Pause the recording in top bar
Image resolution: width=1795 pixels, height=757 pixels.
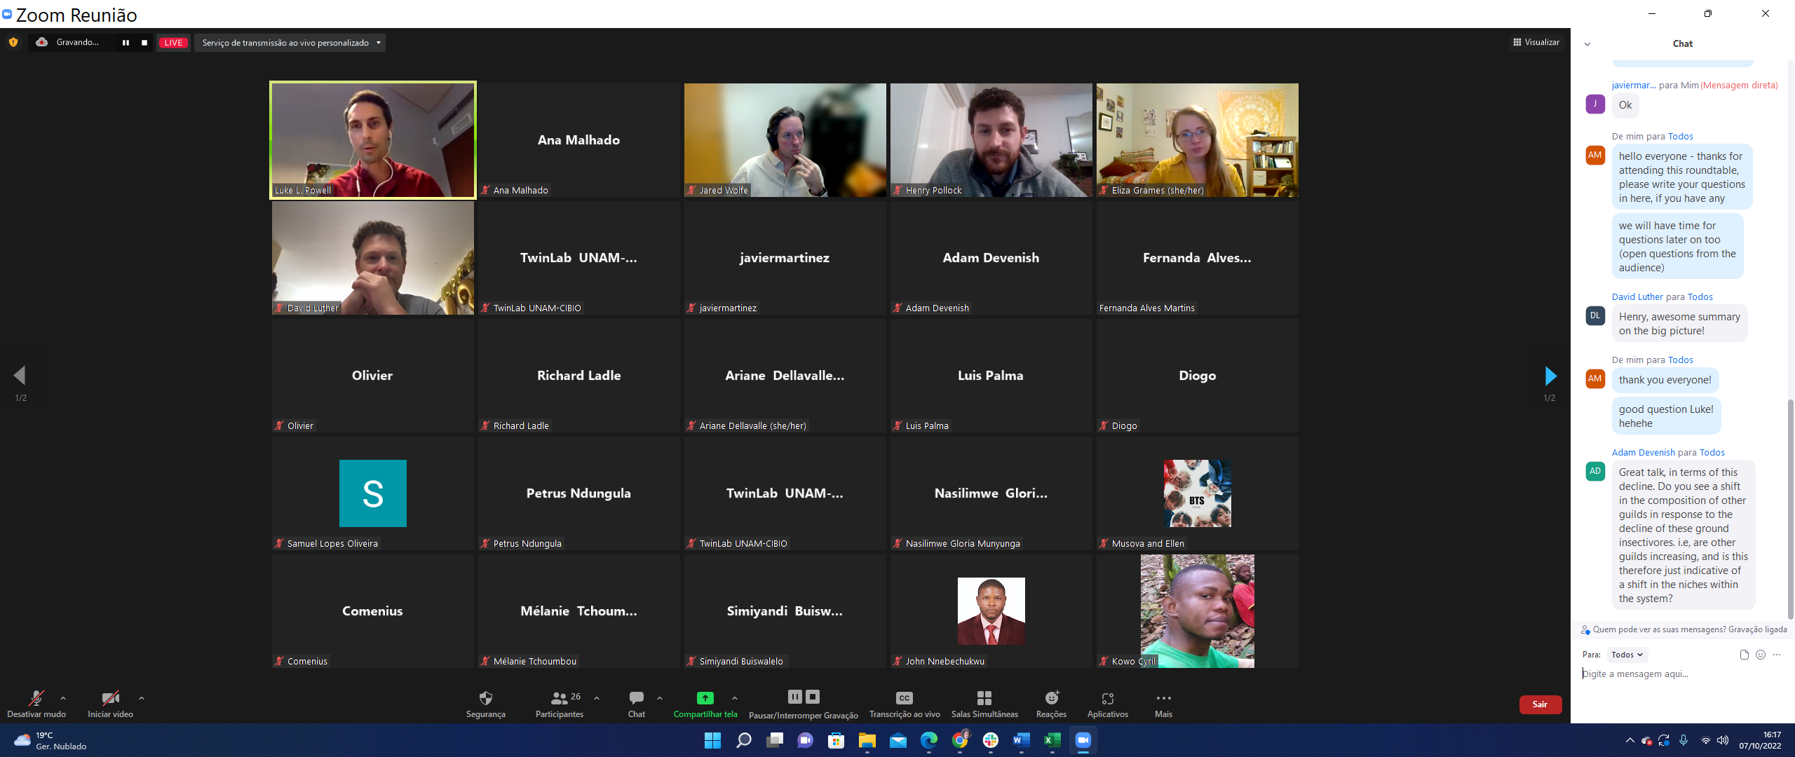126,43
